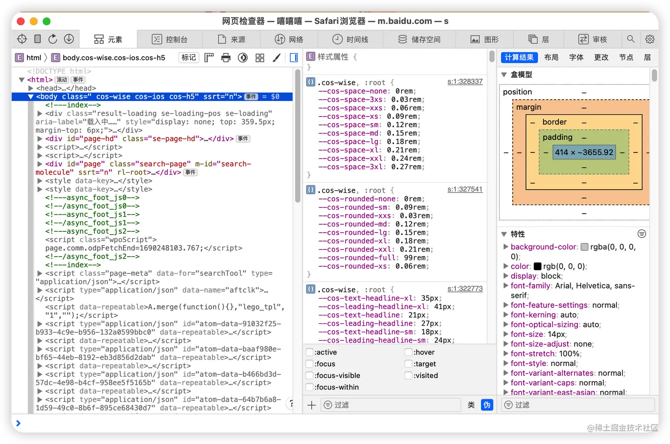Screen dimensions: 670x444
Task: Click the download web archive icon
Action: click(x=69, y=39)
